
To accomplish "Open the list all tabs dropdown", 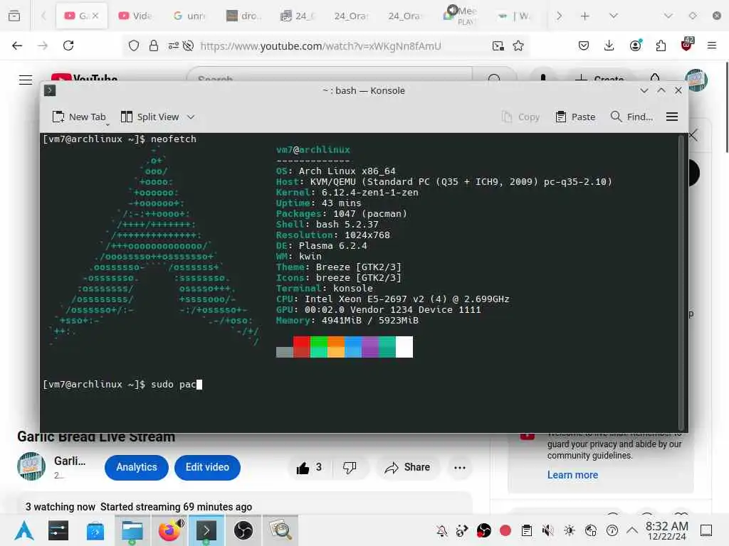I will 614,16.
